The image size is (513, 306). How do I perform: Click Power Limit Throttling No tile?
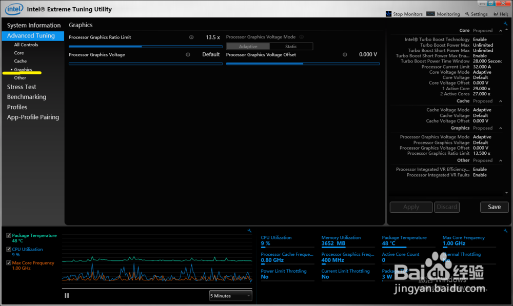tap(288, 275)
